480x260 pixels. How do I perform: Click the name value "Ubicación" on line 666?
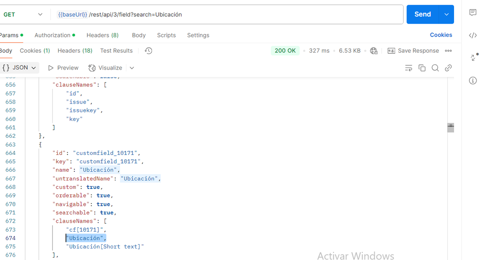[x=98, y=170]
